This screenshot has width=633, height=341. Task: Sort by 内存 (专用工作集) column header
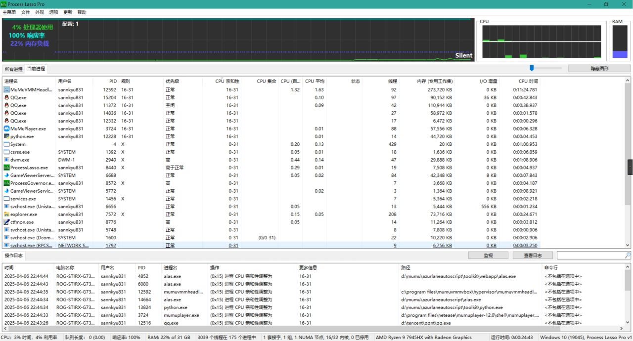click(x=427, y=81)
